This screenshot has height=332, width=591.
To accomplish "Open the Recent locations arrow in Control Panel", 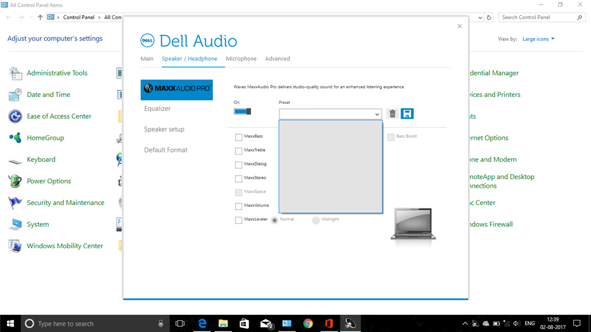I will 31,17.
